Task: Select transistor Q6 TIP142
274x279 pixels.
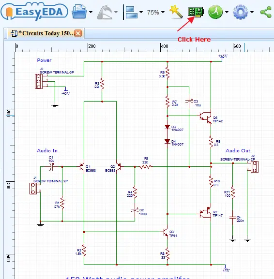Action: coord(205,116)
